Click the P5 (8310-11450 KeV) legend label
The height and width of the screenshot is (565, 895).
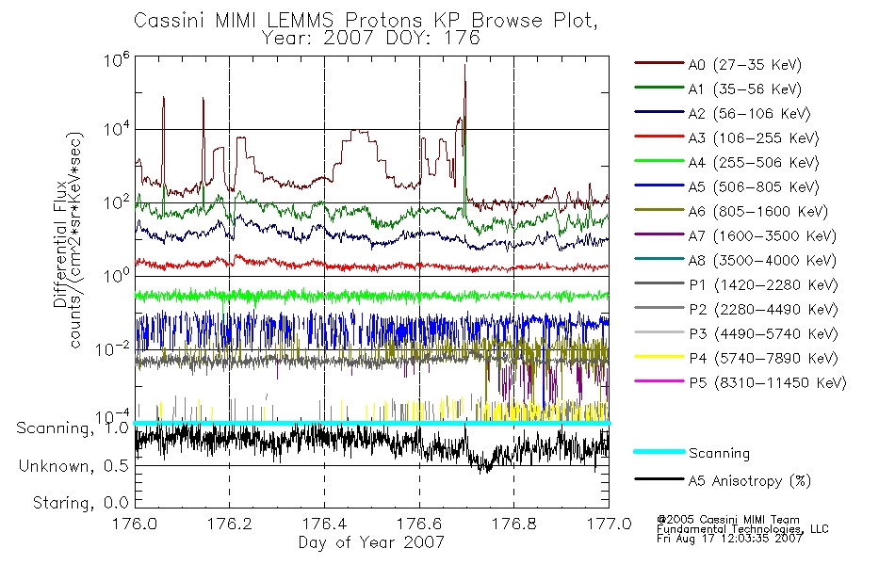tap(767, 382)
